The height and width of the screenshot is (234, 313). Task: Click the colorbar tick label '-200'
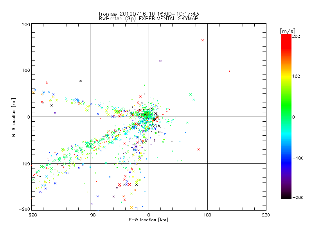pos(298,197)
